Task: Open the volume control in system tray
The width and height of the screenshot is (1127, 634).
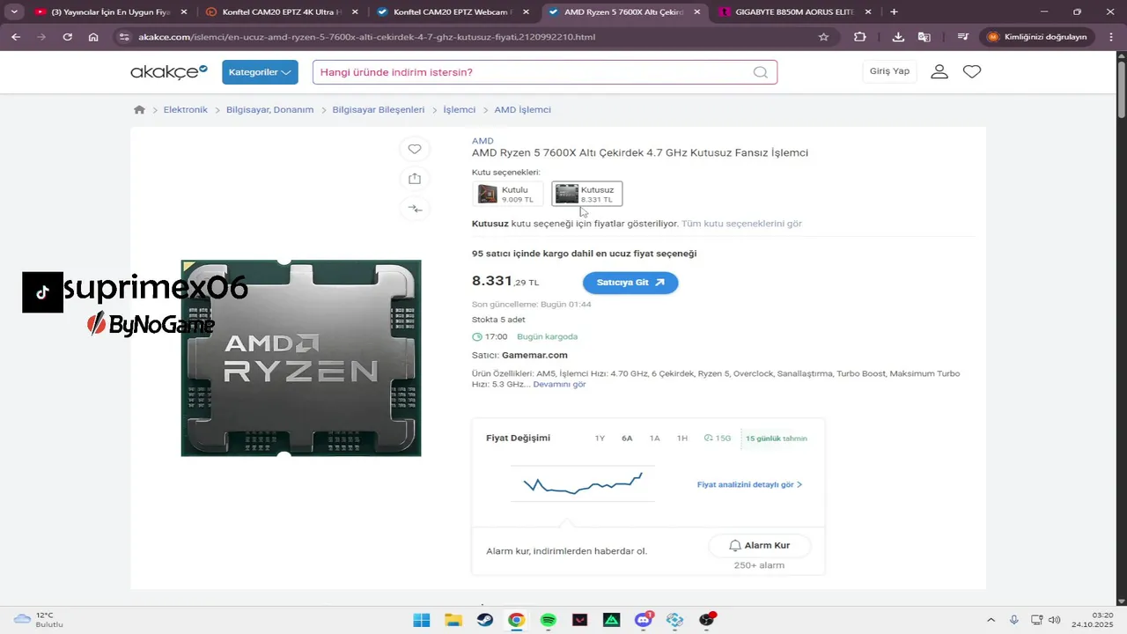Action: [1055, 620]
